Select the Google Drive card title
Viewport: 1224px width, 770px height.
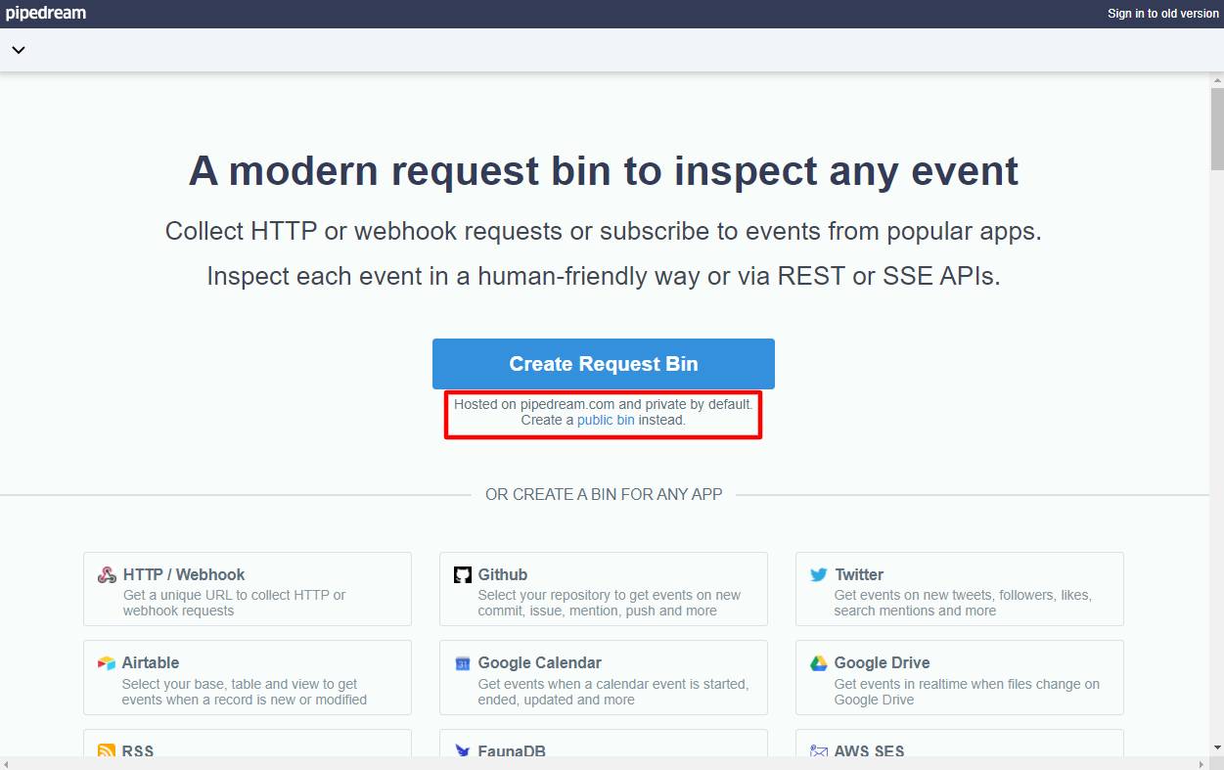coord(883,662)
